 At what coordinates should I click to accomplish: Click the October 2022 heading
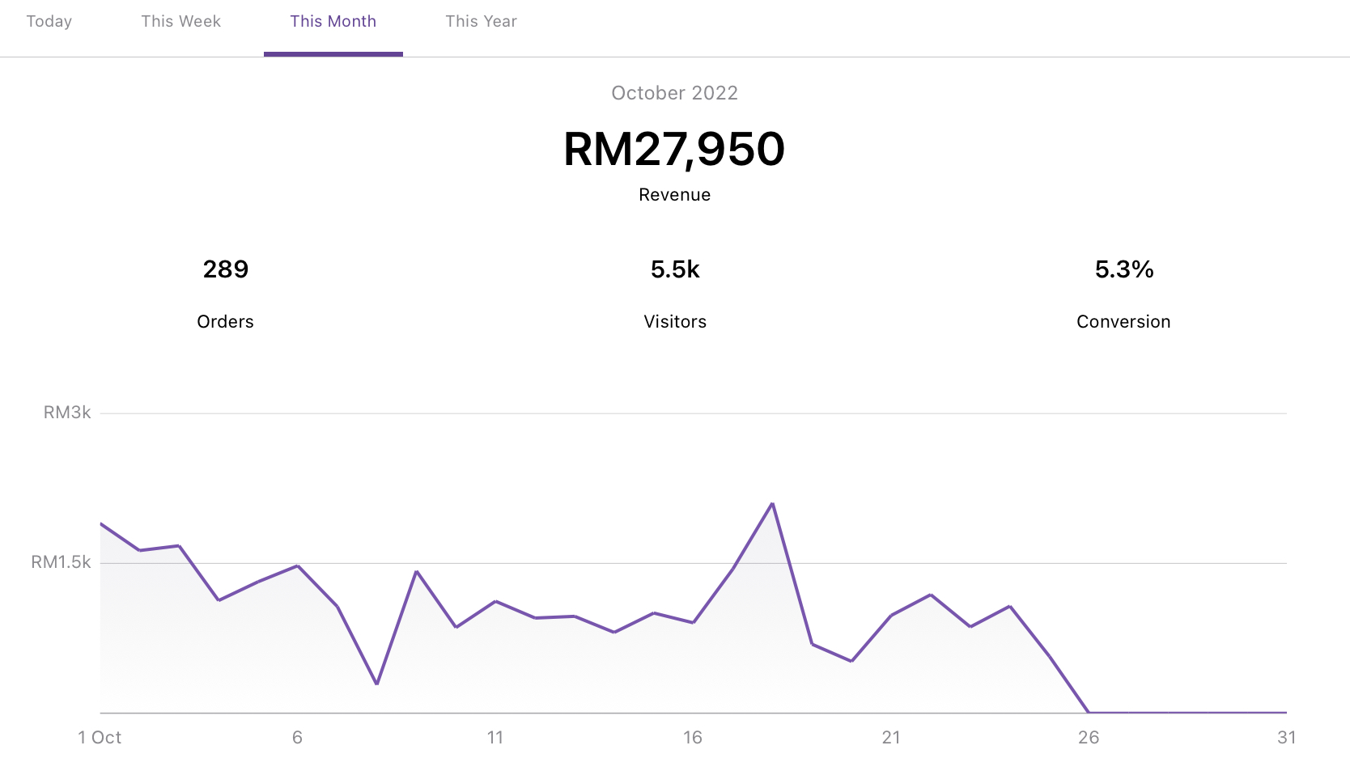(674, 93)
